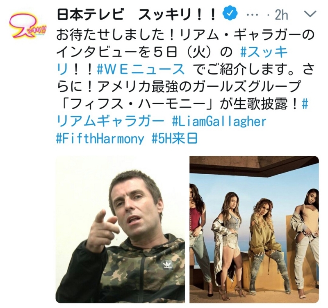Viewport: 328px width, 308px height.
Task: View the girl group photo
Action: coord(254,229)
